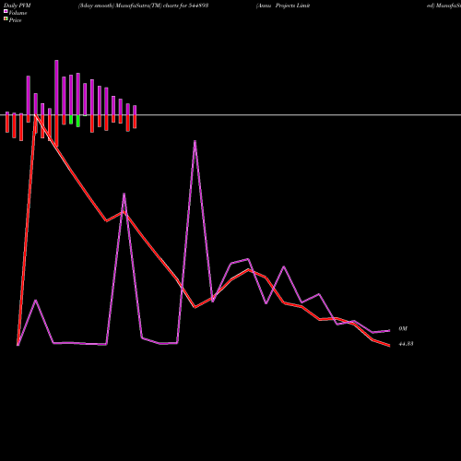This screenshot has width=461, height=461.
Task: Click the 'Price' legend label
Action: (15, 20)
